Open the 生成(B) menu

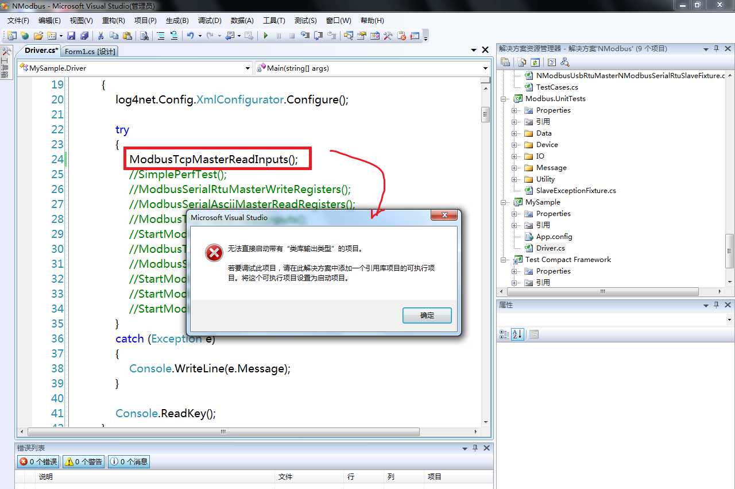coord(177,21)
